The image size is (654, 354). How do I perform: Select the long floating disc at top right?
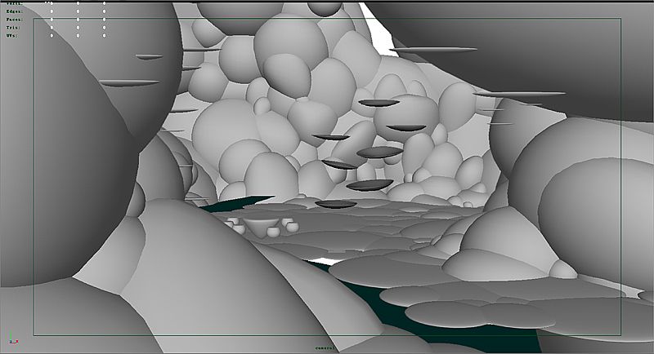(x=433, y=51)
